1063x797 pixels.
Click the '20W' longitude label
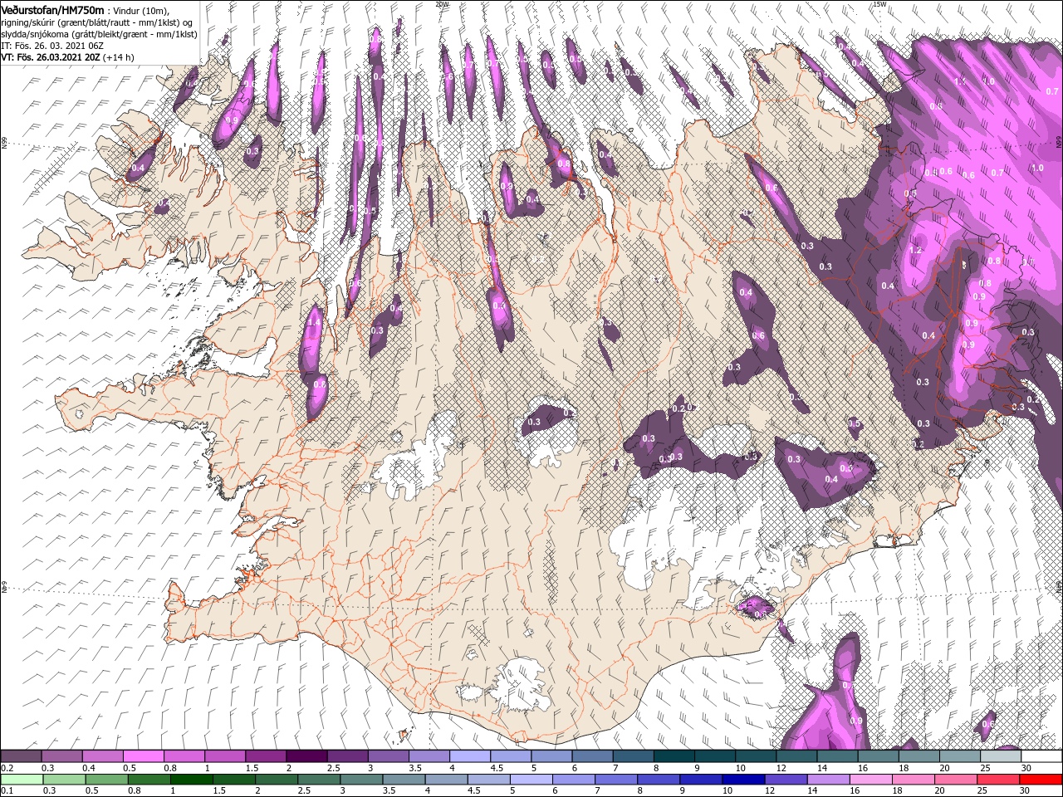coord(442,4)
